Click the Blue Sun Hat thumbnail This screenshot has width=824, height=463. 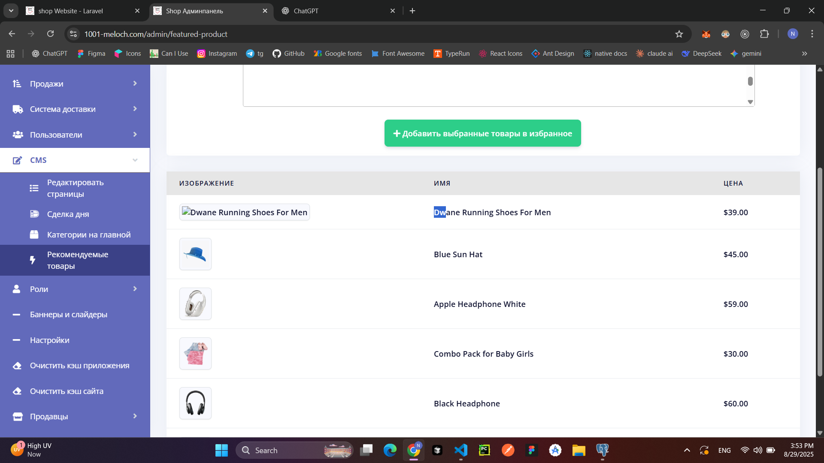tap(195, 254)
